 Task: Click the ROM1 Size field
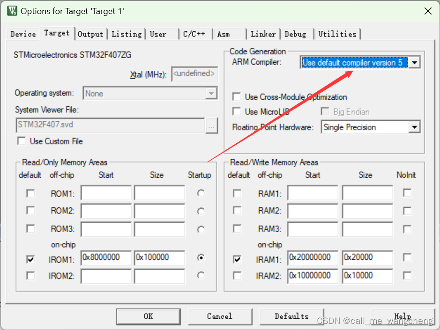point(160,192)
